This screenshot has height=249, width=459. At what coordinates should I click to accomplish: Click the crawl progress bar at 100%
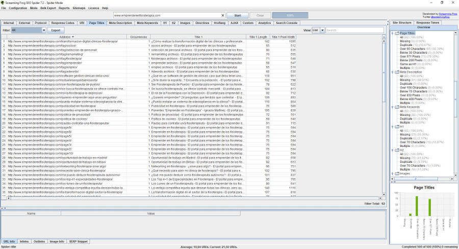pyautogui.click(x=290, y=15)
